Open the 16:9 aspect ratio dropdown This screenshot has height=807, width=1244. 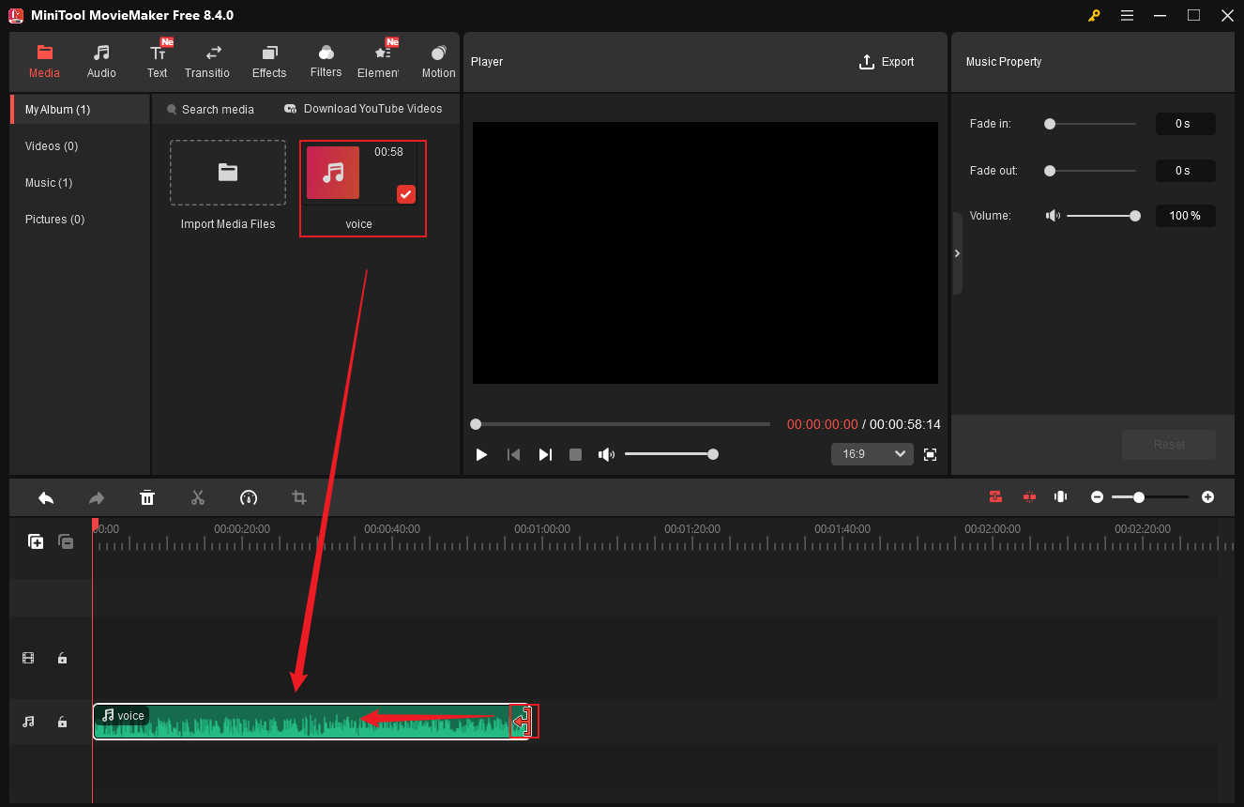[872, 453]
